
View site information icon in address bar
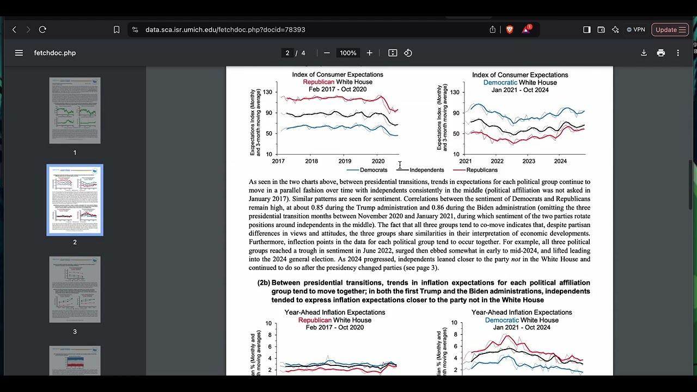135,29
